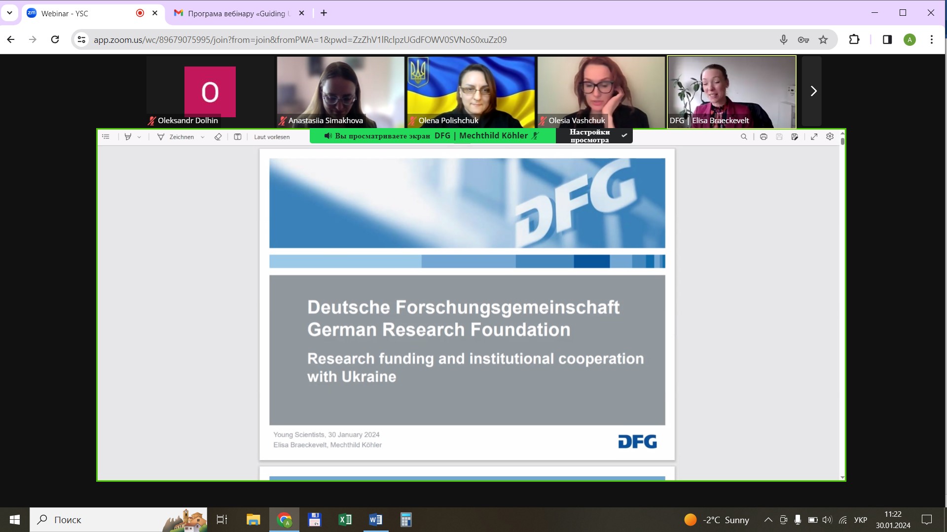Image resolution: width=947 pixels, height=532 pixels.
Task: Click the save disk icon in PDF toolbar
Action: [779, 136]
